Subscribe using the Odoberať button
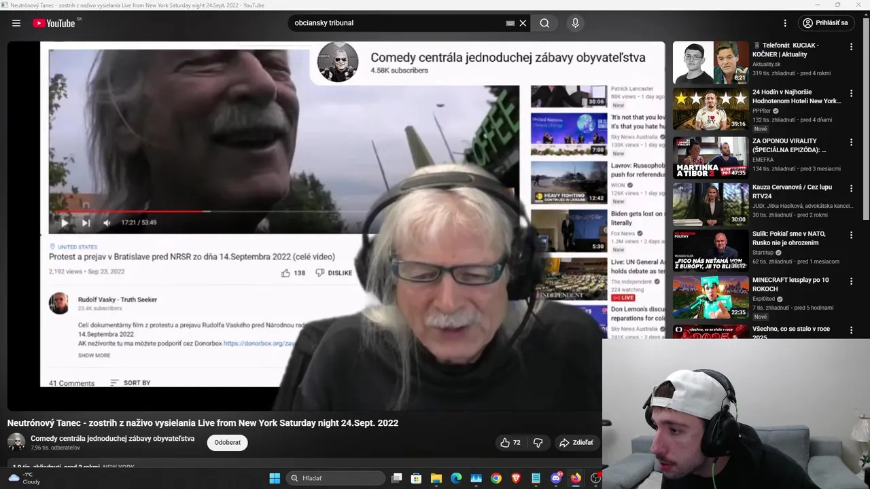Screen dimensions: 870x489 click(x=227, y=443)
